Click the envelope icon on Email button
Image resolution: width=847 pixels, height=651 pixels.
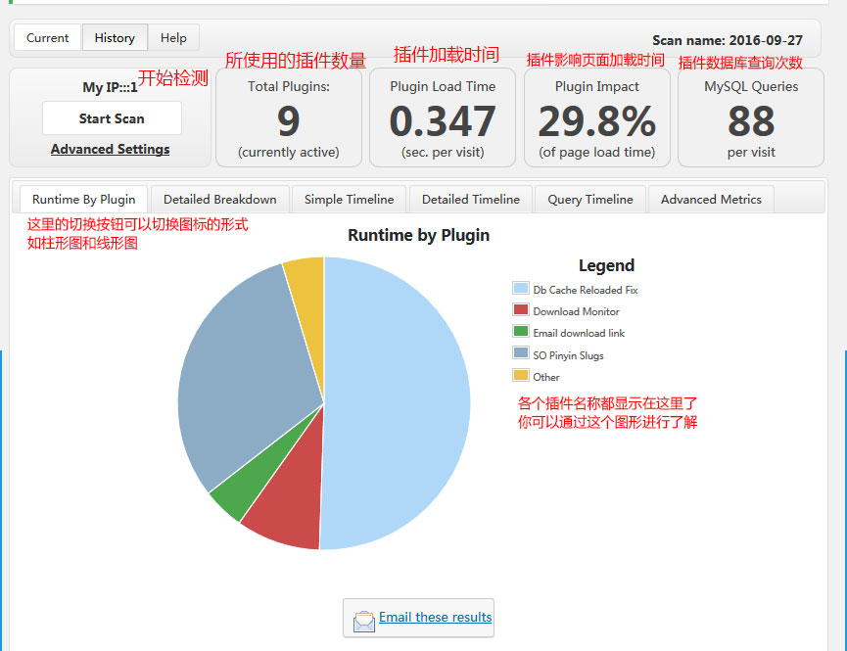click(x=363, y=618)
